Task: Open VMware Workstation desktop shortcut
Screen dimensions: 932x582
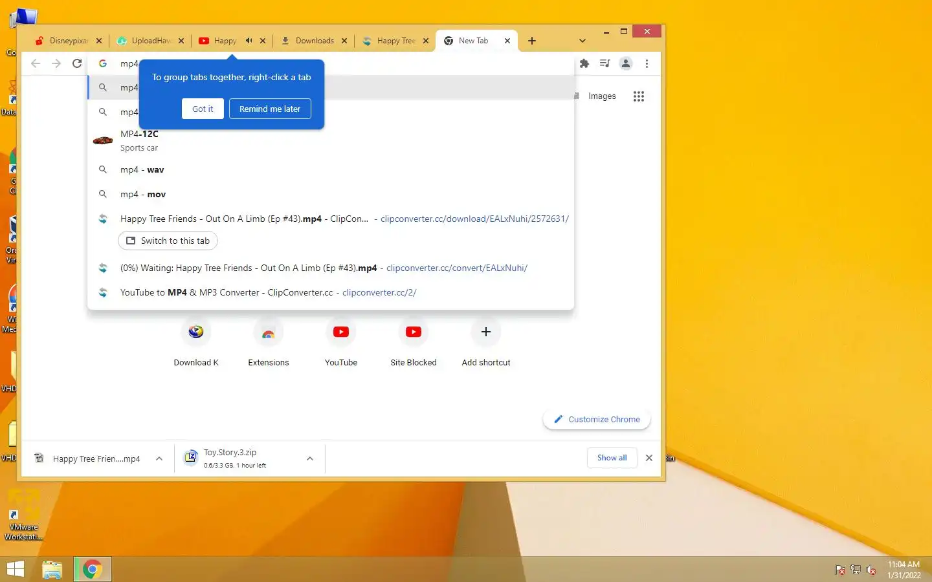Action: [23, 515]
